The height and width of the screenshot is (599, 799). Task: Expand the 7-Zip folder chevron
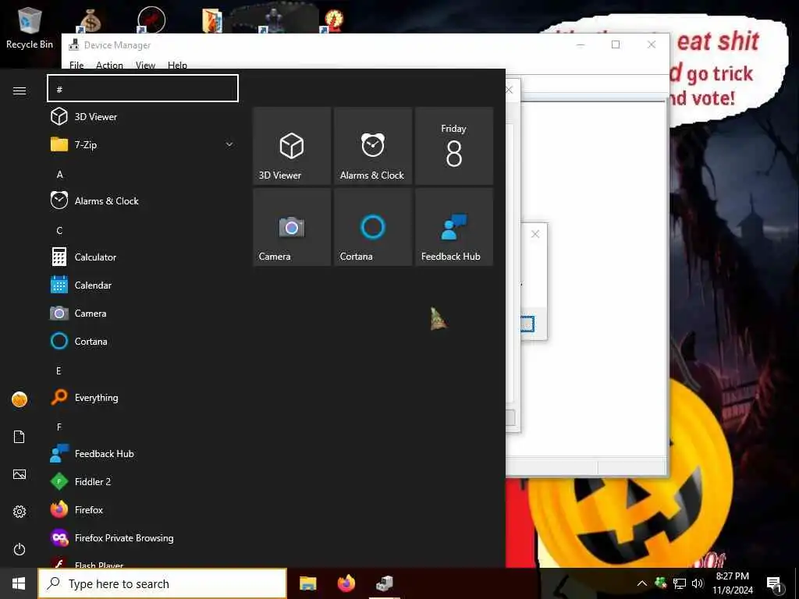pos(229,144)
